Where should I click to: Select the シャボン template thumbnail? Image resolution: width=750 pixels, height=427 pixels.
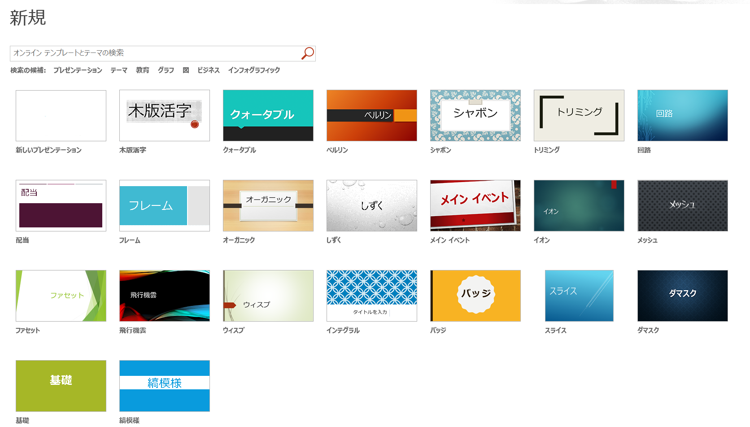coord(475,116)
